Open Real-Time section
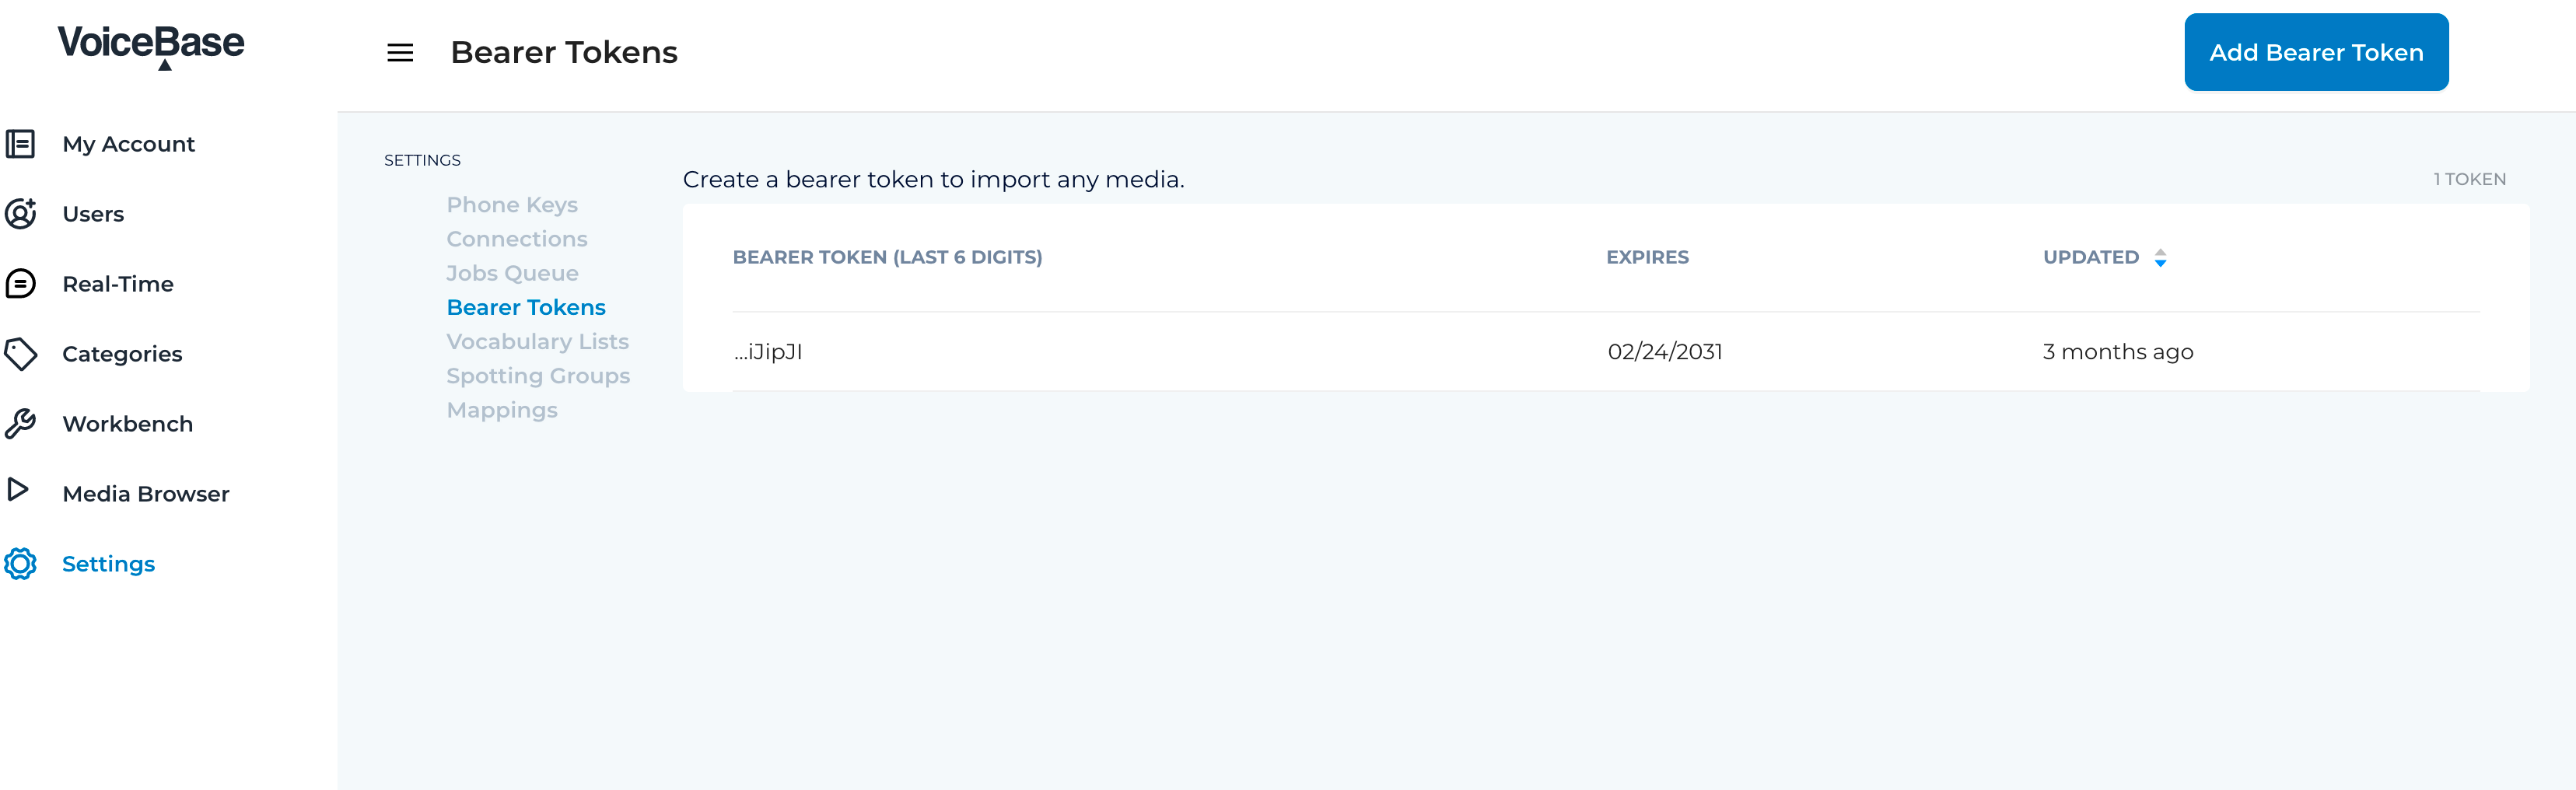 point(118,284)
